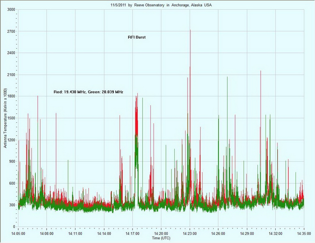Click the 14:05:00 time tick label
This screenshot has height=243, width=315.
(18, 234)
